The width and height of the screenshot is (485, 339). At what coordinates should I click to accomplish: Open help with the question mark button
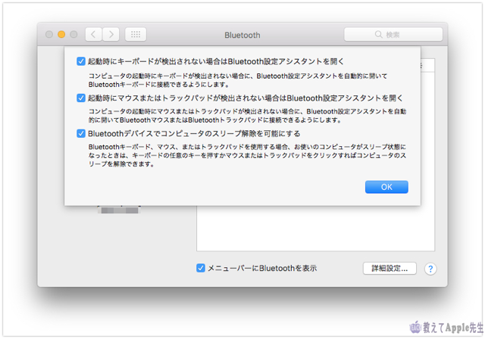[x=430, y=269]
